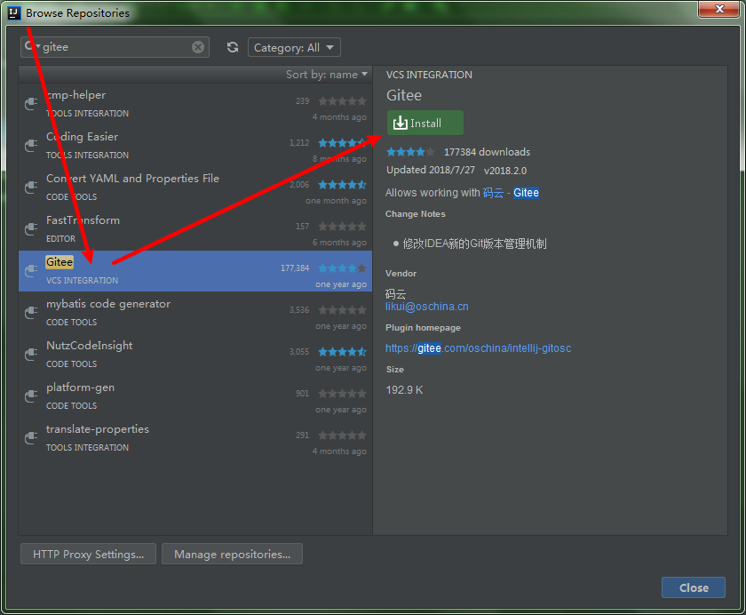Click the star rating of Convert YAML row
This screenshot has width=746, height=615.
pos(342,185)
